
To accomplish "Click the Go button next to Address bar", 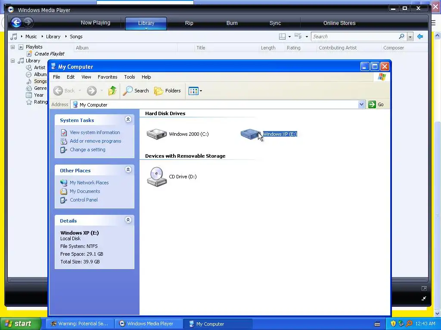I will [x=376, y=104].
